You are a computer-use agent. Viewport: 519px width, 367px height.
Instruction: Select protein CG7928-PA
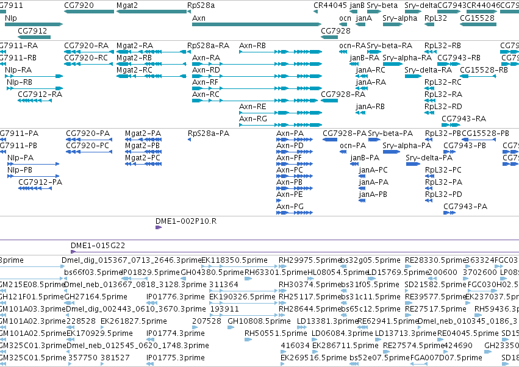pos(345,134)
